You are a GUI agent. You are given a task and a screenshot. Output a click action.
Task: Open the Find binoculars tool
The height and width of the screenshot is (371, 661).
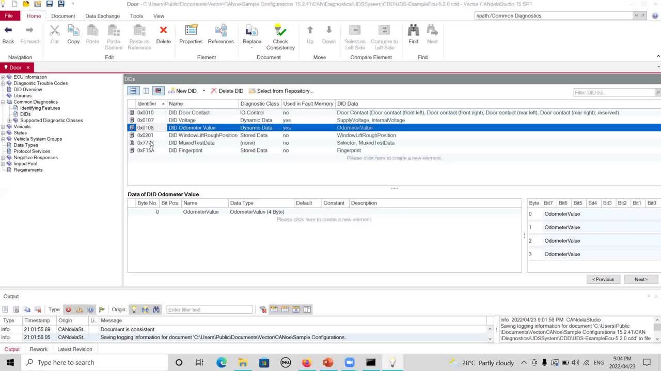(x=413, y=35)
